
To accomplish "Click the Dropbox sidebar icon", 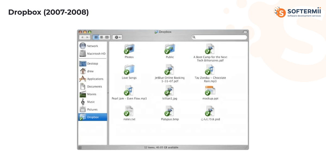I will pos(83,117).
